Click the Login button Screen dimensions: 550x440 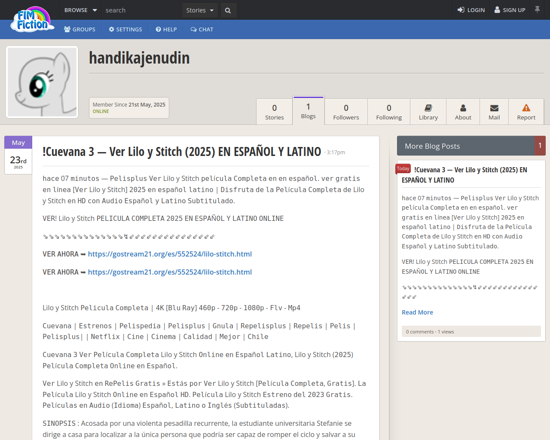click(x=471, y=10)
